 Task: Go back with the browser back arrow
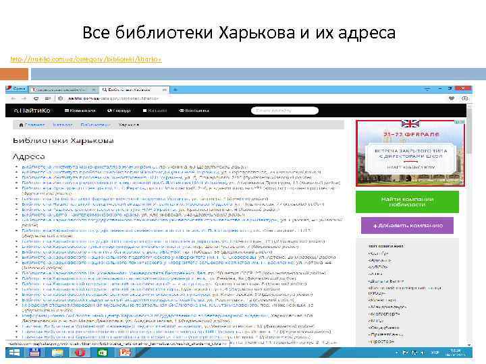pyautogui.click(x=13, y=98)
